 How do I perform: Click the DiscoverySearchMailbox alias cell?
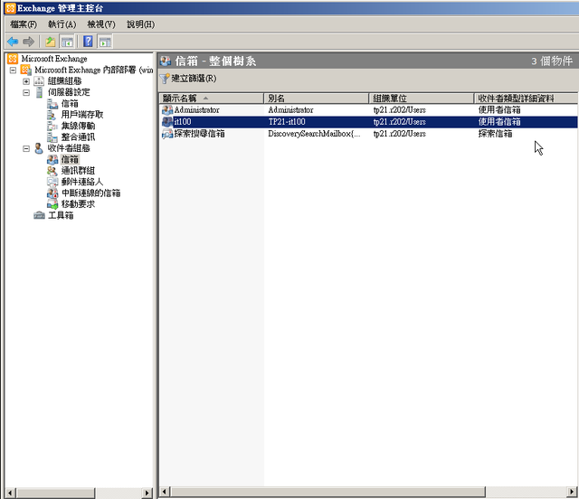pyautogui.click(x=314, y=134)
